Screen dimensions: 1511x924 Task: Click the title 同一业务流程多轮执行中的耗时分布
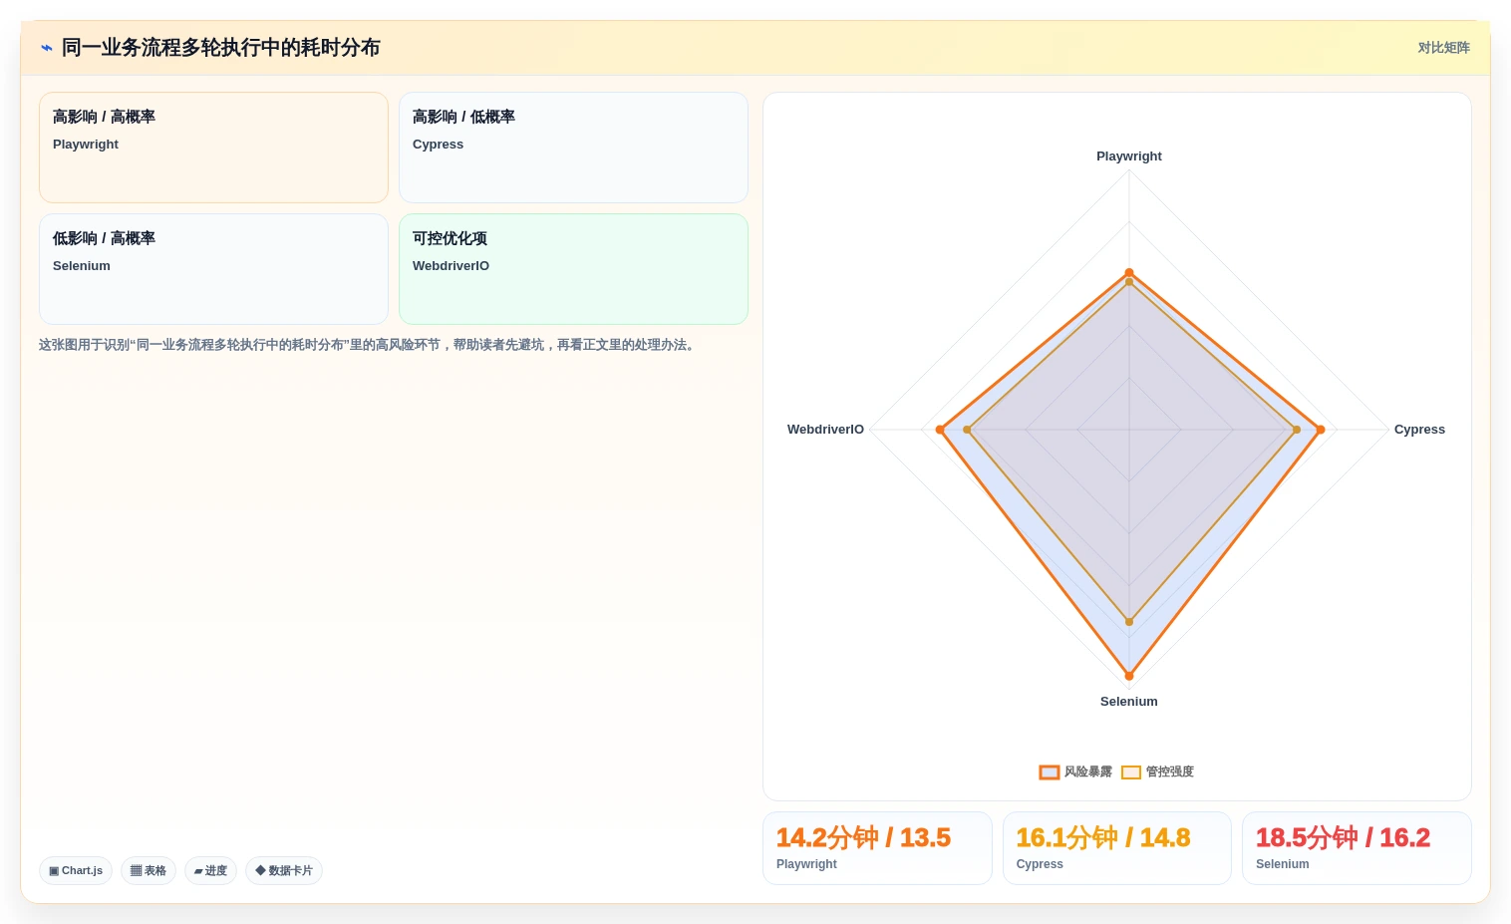coord(221,48)
